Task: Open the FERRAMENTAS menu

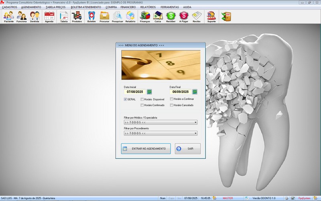Action: 169,7
